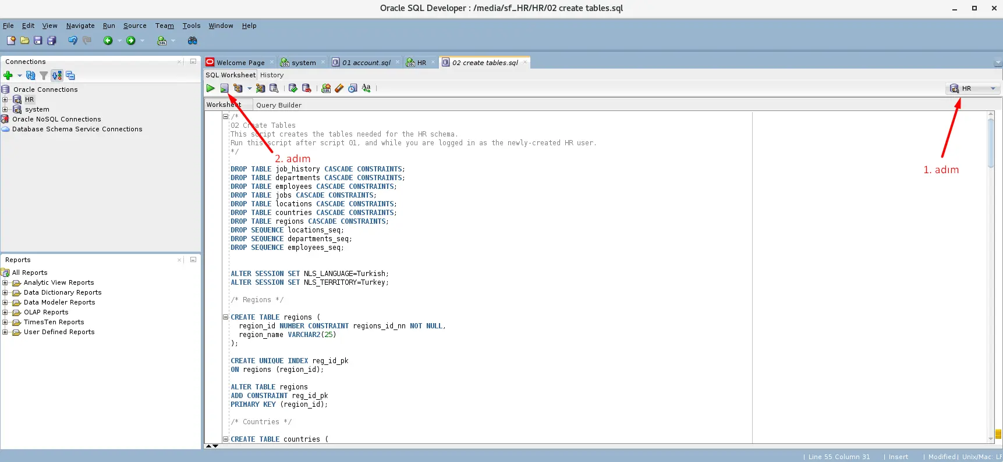Click the Run Statement green play icon
1003x462 pixels.
[210, 88]
